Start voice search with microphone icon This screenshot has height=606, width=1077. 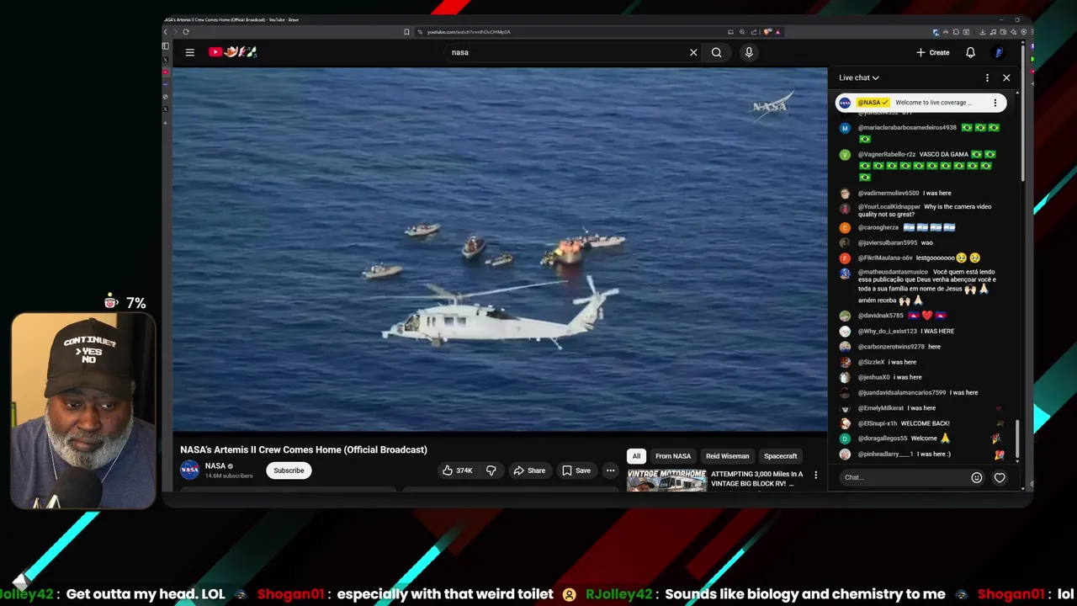pos(749,52)
